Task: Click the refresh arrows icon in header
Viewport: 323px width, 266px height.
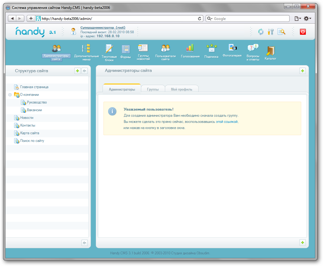Action: (261, 32)
